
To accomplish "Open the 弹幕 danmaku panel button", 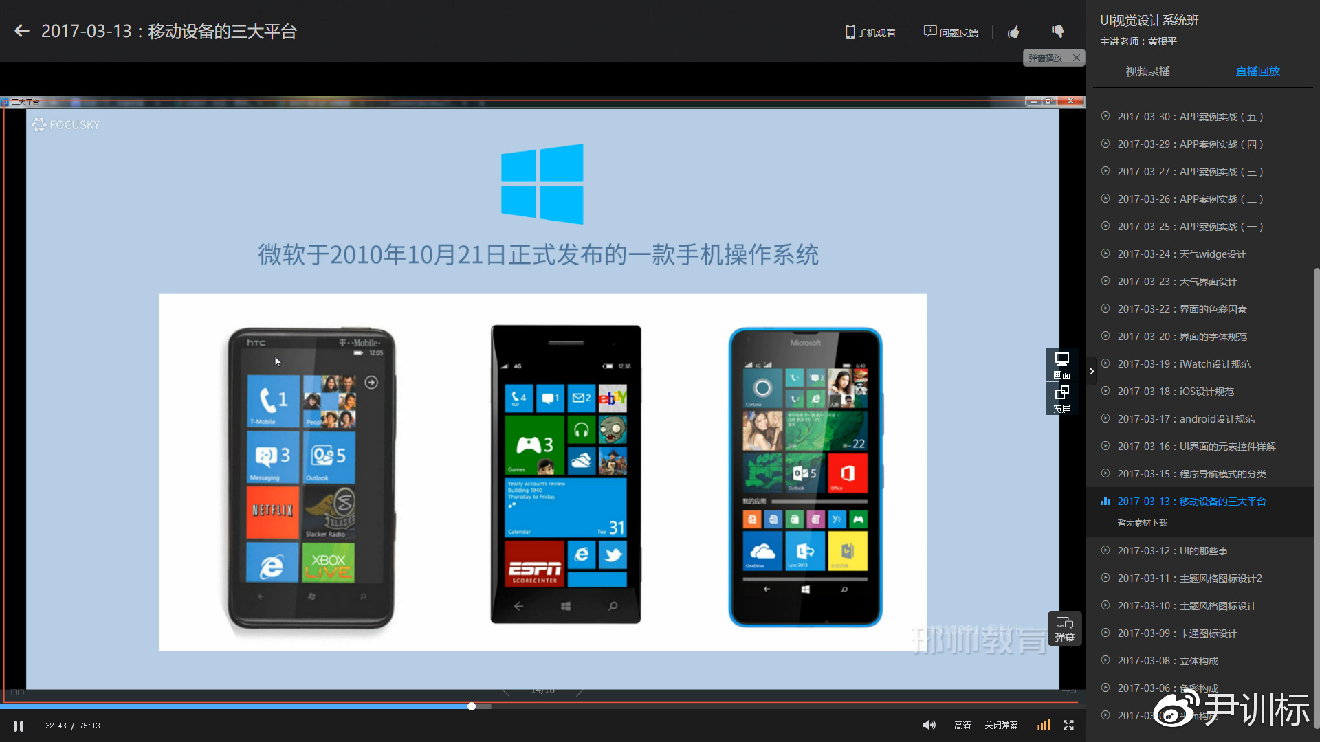I will pos(1064,629).
